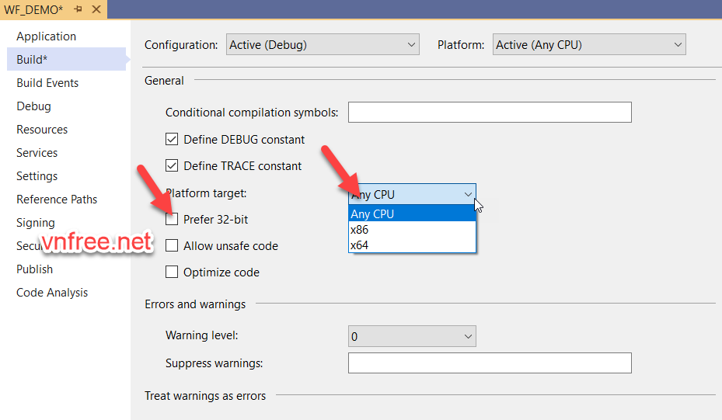This screenshot has width=722, height=420.
Task: Open the Platform Active (Any CPU) dropdown
Action: pyautogui.click(x=590, y=45)
